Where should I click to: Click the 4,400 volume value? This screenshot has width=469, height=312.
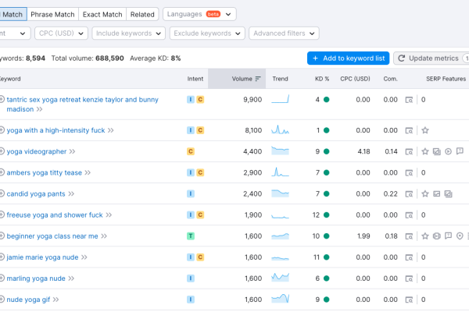pyautogui.click(x=252, y=151)
